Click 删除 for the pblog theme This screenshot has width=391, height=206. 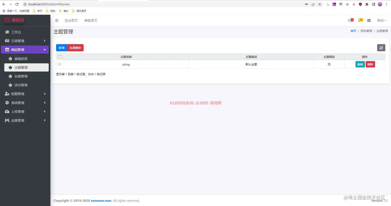point(370,64)
